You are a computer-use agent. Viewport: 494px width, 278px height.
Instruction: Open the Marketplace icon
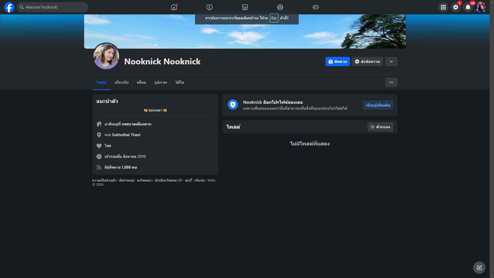point(245,7)
